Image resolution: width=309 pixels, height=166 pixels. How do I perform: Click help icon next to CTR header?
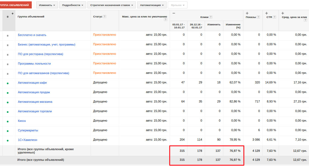point(274,17)
